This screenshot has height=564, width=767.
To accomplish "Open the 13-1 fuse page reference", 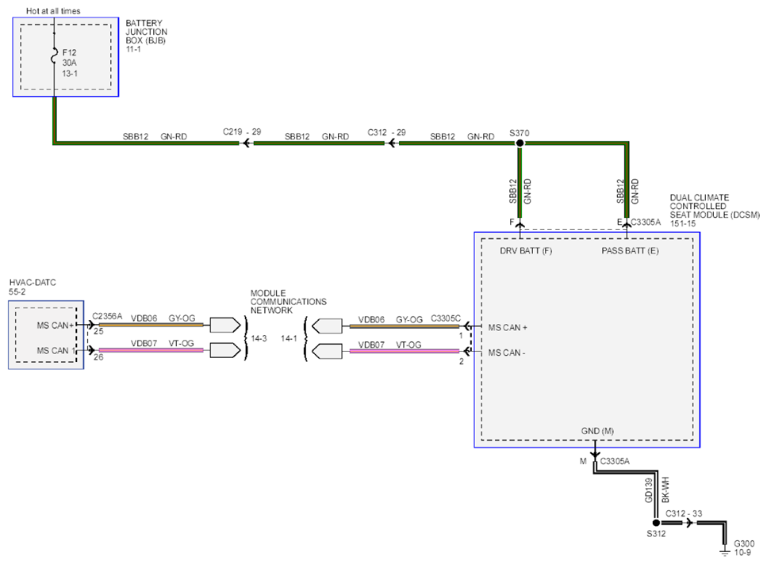I will 70,74.
